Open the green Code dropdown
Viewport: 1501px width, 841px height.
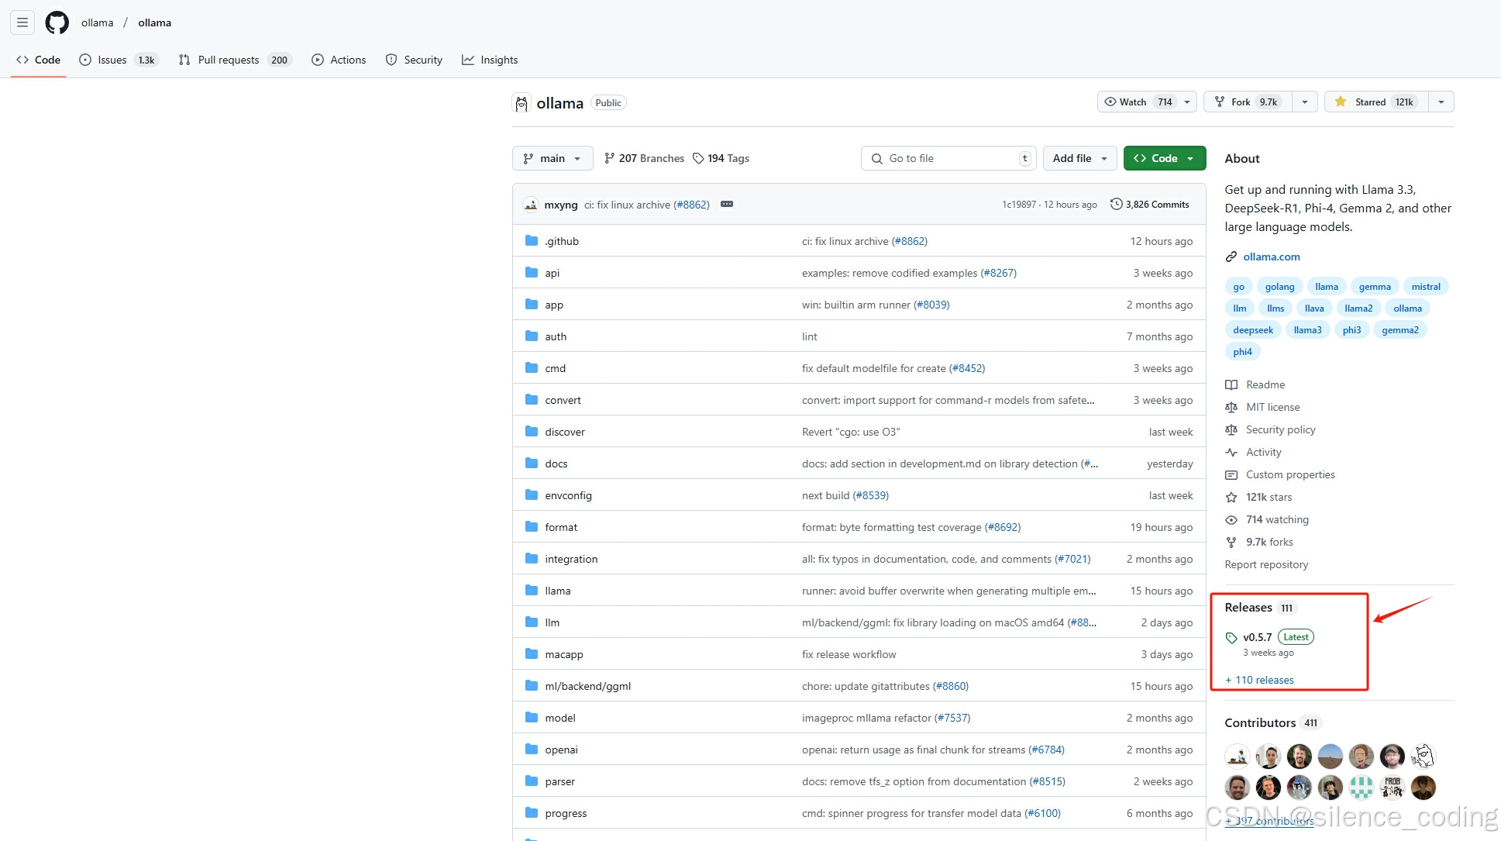[x=1164, y=158]
